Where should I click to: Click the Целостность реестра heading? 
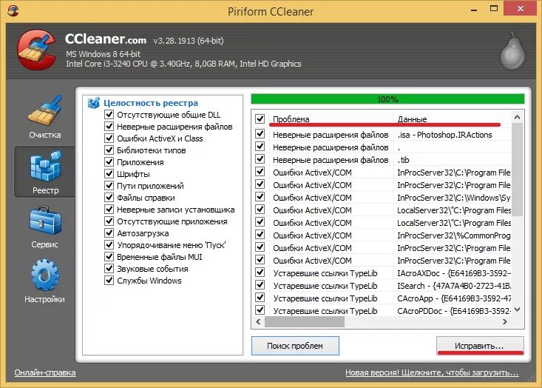[151, 103]
